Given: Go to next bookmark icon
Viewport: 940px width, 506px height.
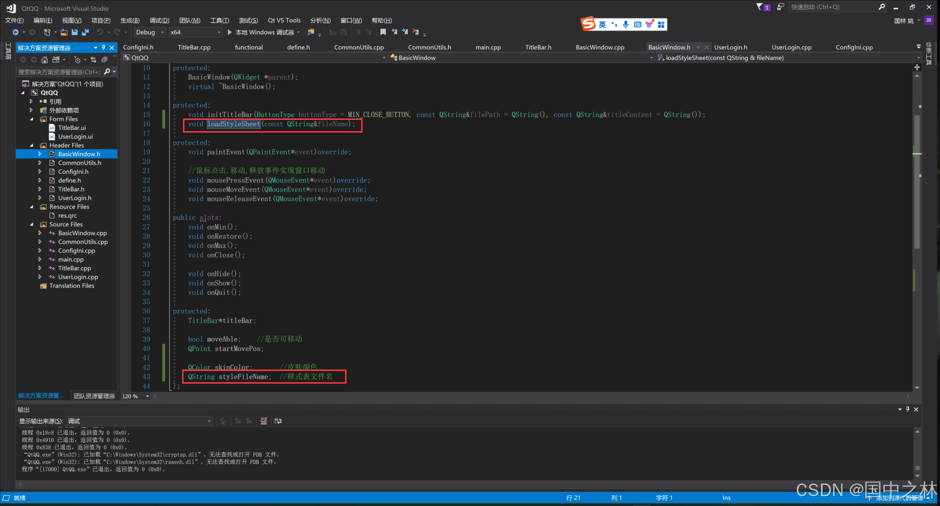Looking at the screenshot, I should (405, 32).
